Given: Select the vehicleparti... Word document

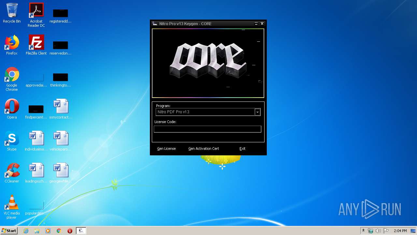Looking at the screenshot, I should [61, 141].
